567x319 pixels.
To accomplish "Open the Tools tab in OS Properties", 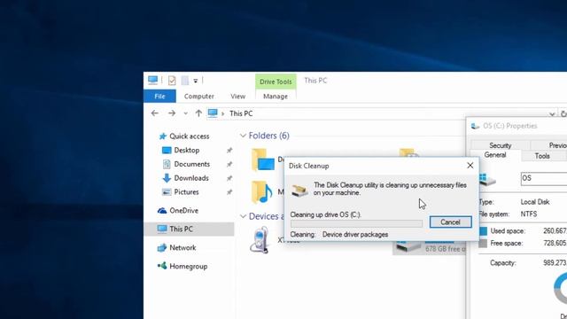I will (542, 156).
